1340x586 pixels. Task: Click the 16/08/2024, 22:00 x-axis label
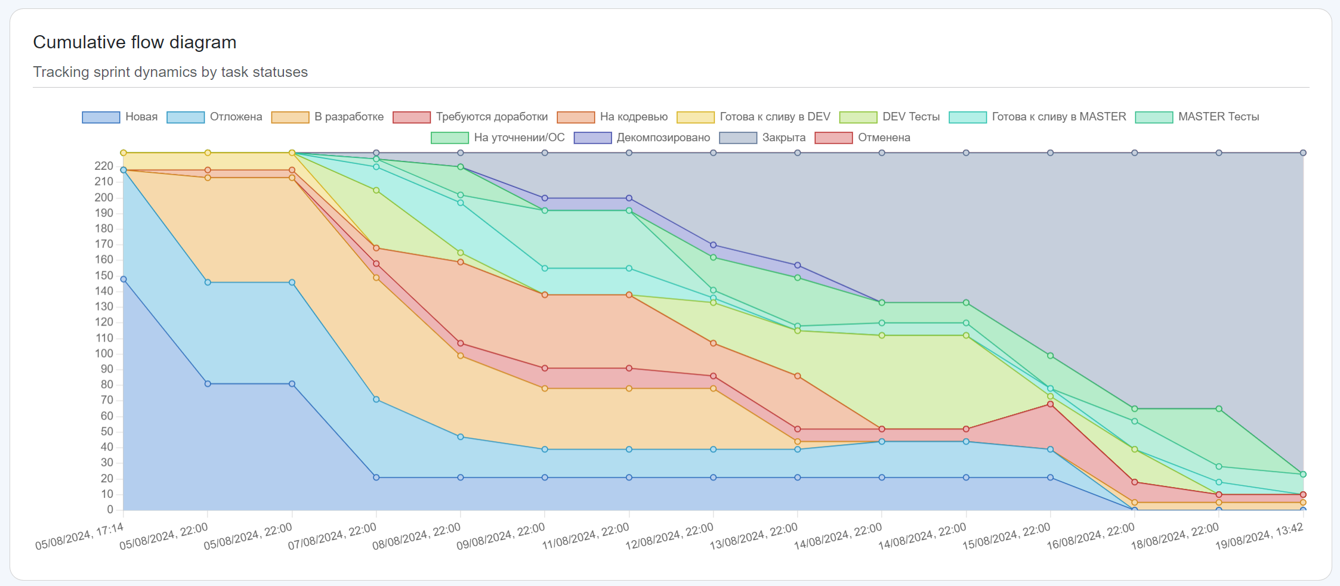(1091, 536)
